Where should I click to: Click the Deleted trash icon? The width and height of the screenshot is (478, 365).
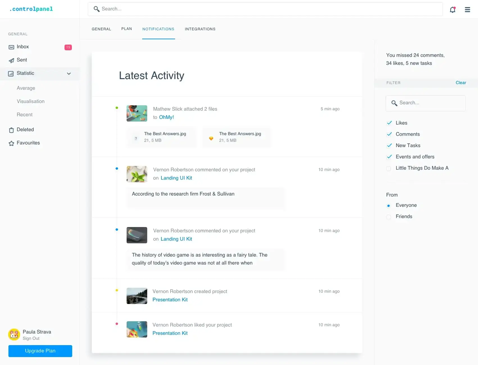click(x=11, y=130)
